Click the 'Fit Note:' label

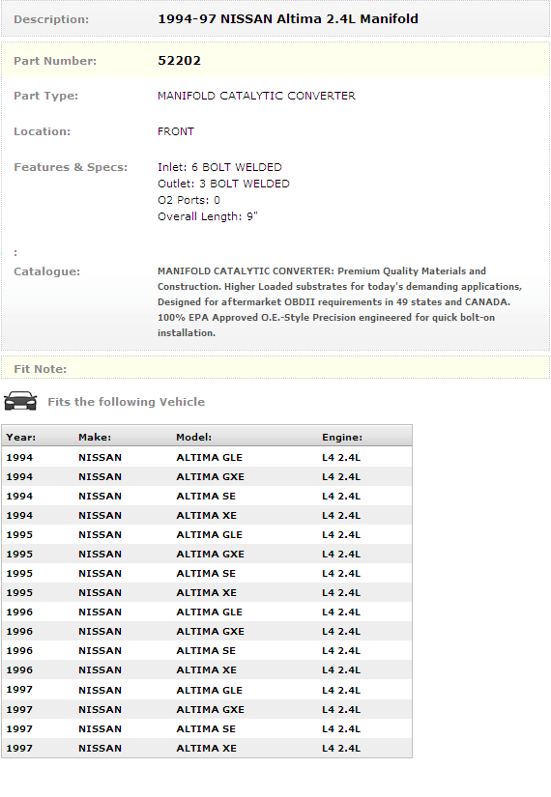(x=41, y=369)
